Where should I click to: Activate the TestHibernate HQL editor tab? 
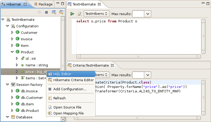84,4
